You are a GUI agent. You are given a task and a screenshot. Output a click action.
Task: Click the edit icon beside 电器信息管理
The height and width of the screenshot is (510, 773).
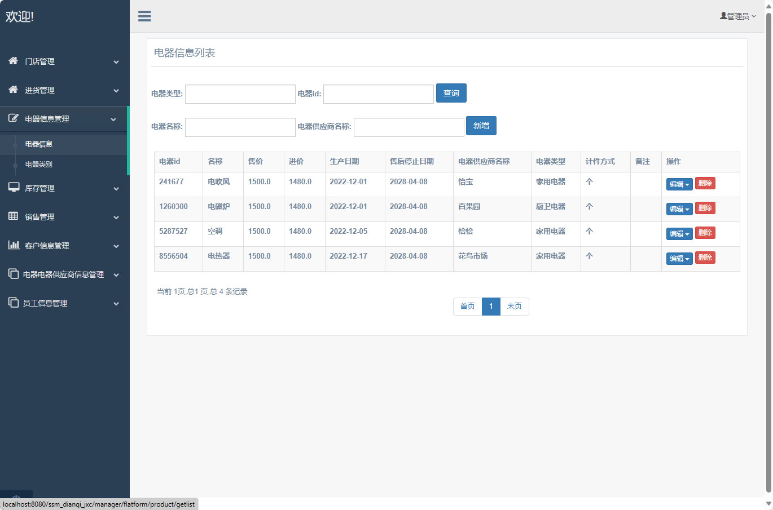pos(14,118)
